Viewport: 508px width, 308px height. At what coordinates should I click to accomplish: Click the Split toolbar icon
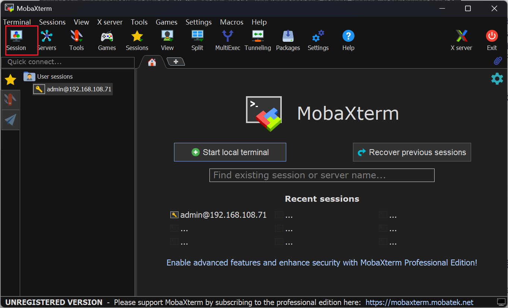coord(198,40)
